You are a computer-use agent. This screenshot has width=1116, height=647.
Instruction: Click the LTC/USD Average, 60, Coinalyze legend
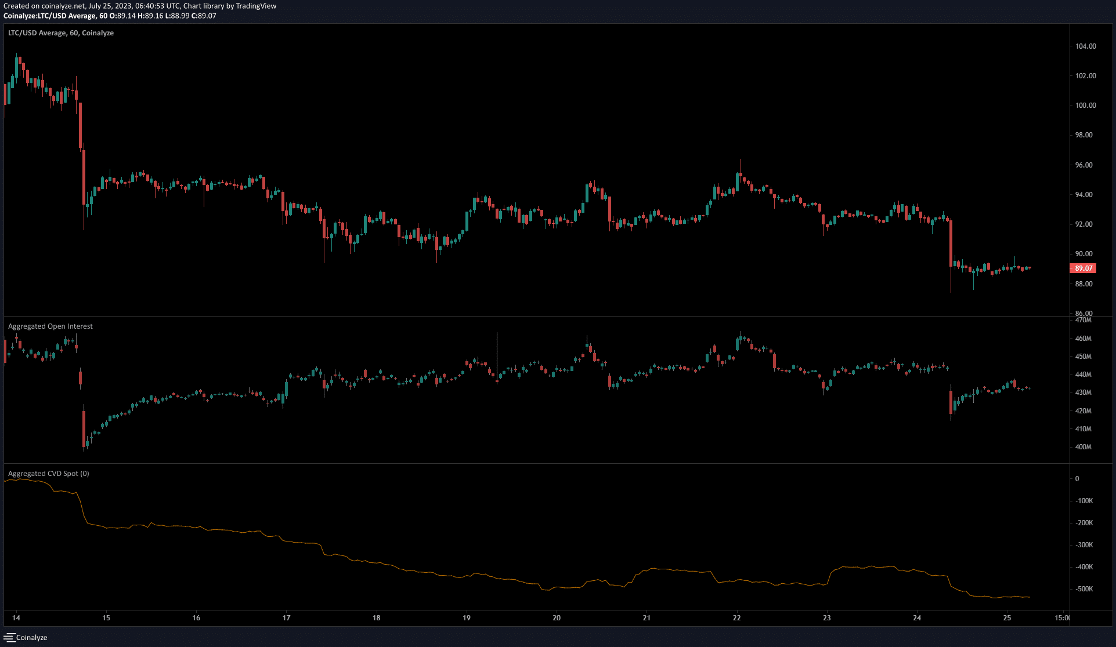tap(61, 33)
